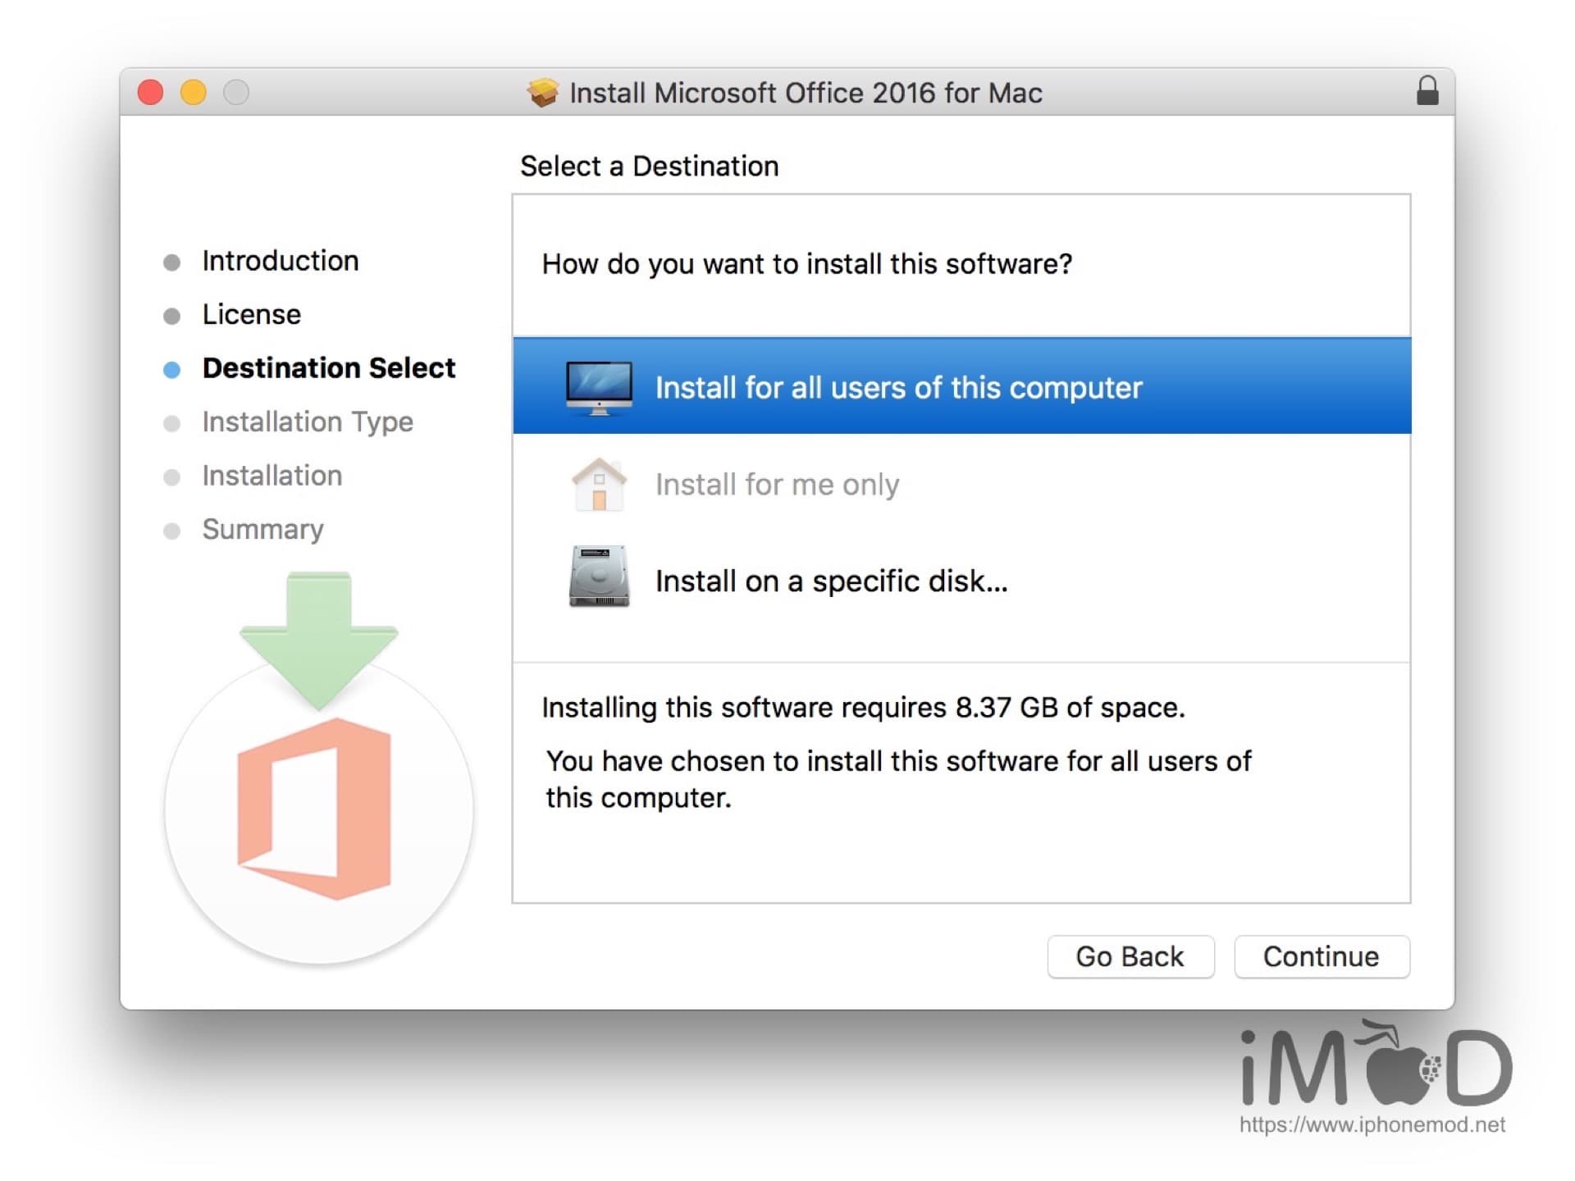
Task: Select Installation Type in the step list
Action: pos(308,422)
